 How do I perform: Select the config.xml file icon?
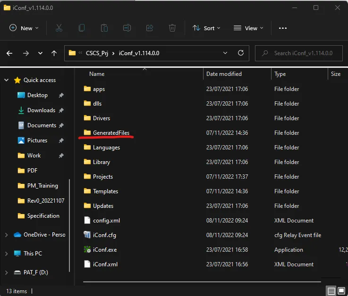(87, 221)
